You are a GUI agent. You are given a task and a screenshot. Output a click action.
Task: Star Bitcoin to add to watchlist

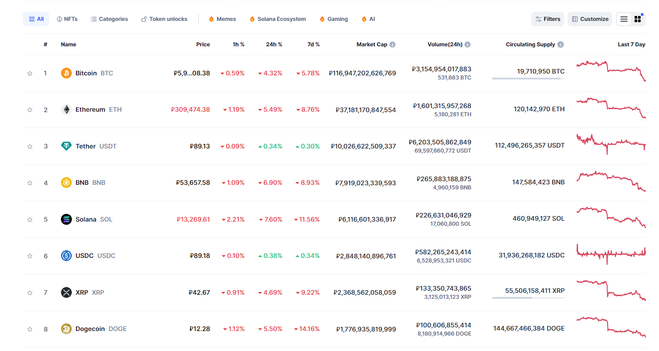(x=30, y=73)
